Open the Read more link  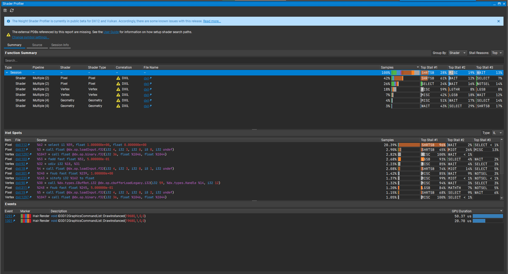(x=212, y=21)
